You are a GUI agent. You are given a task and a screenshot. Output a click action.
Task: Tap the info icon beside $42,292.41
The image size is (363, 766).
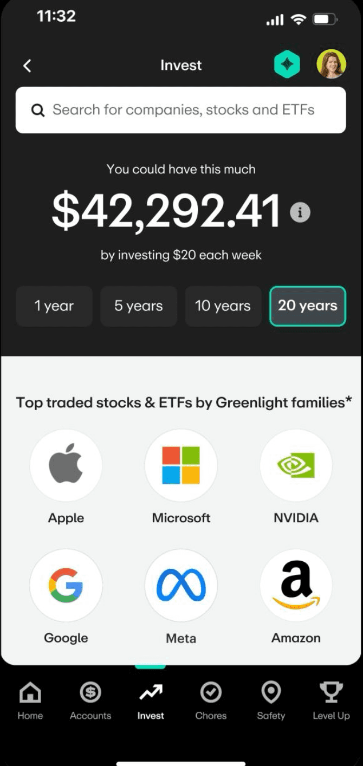point(300,212)
